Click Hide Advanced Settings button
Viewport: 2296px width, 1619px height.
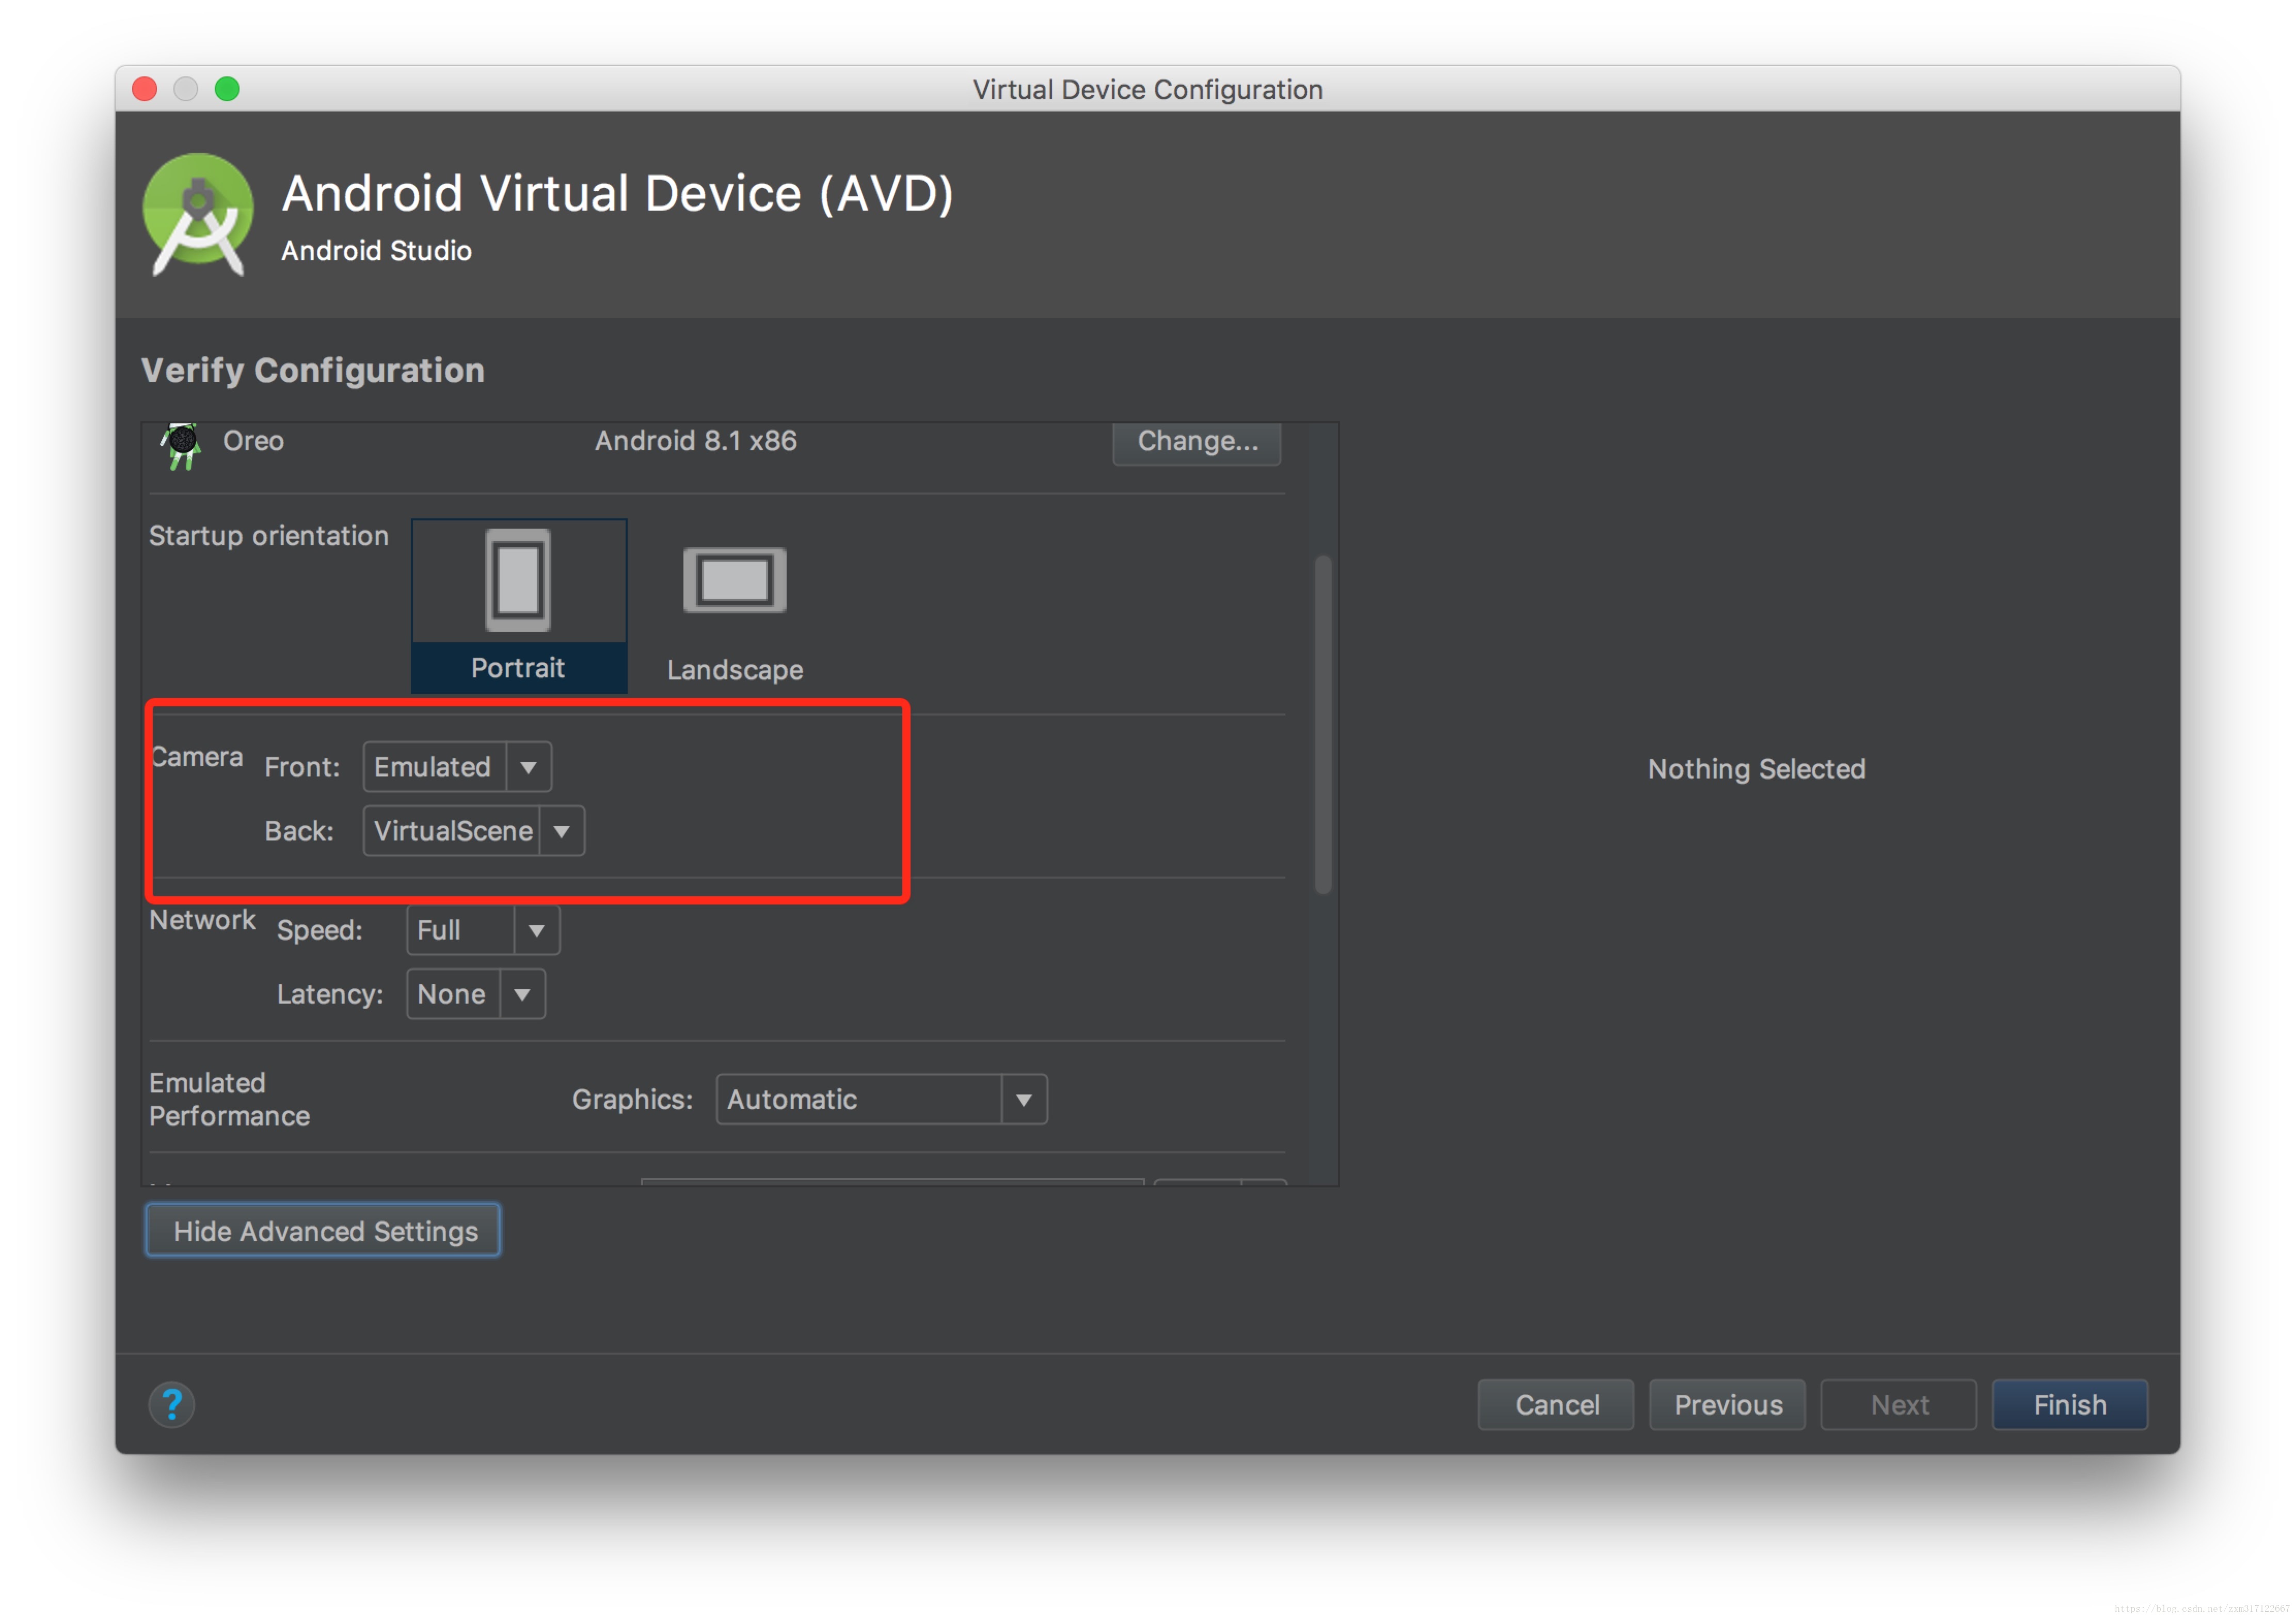point(323,1231)
